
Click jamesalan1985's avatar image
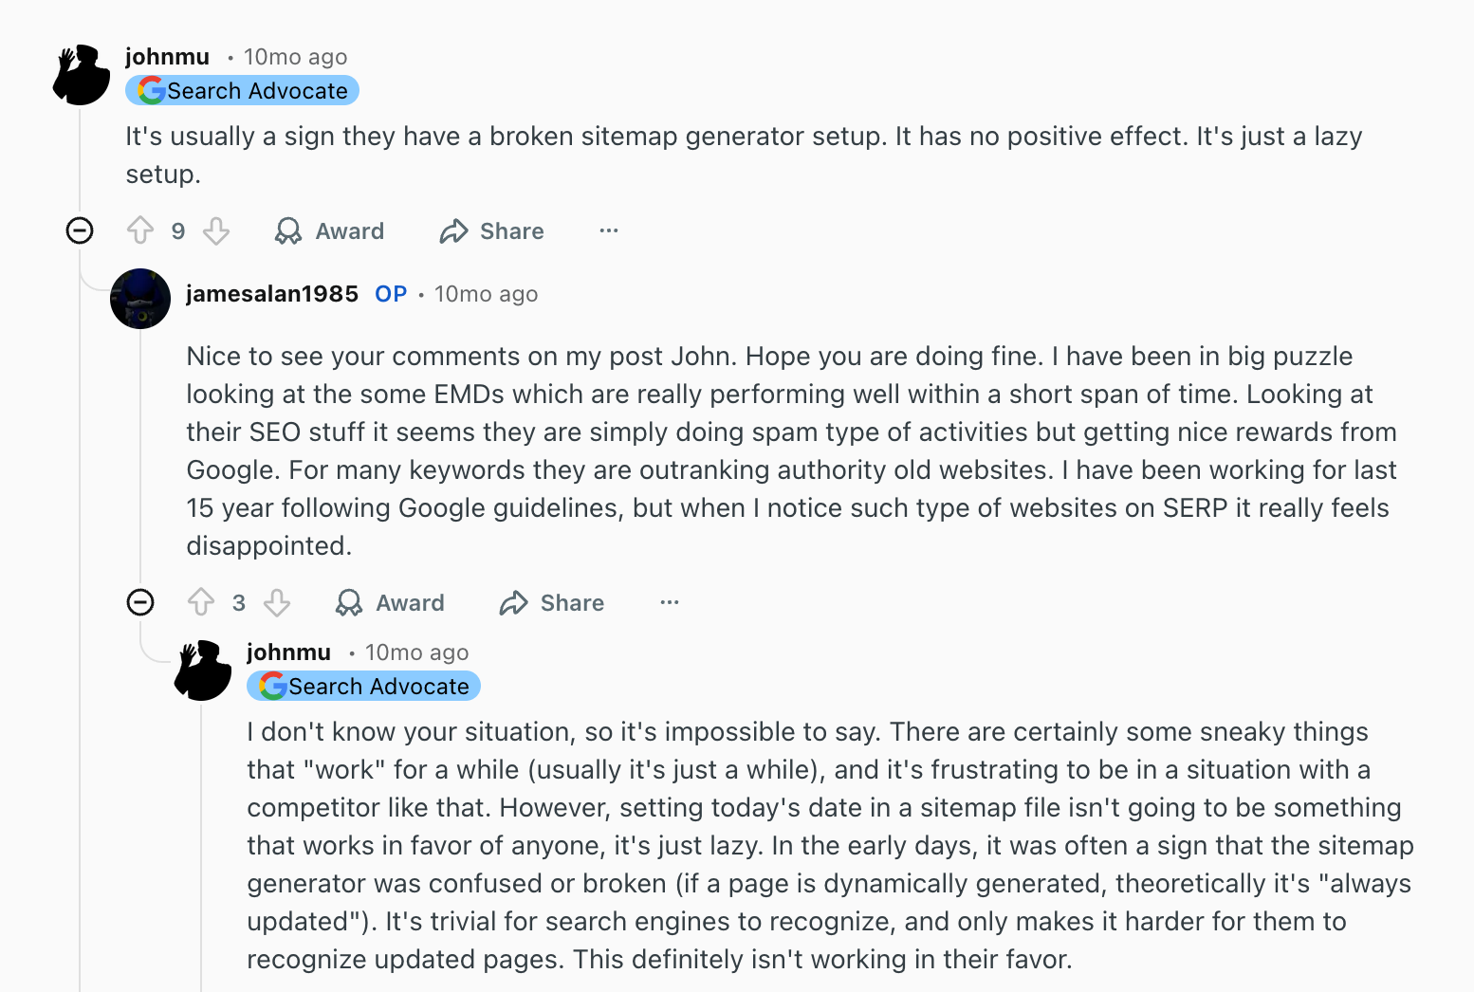(x=140, y=298)
